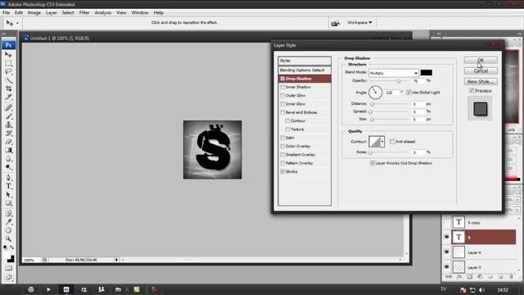
Task: Click OK in Layer Style dialog
Action: coord(481,60)
